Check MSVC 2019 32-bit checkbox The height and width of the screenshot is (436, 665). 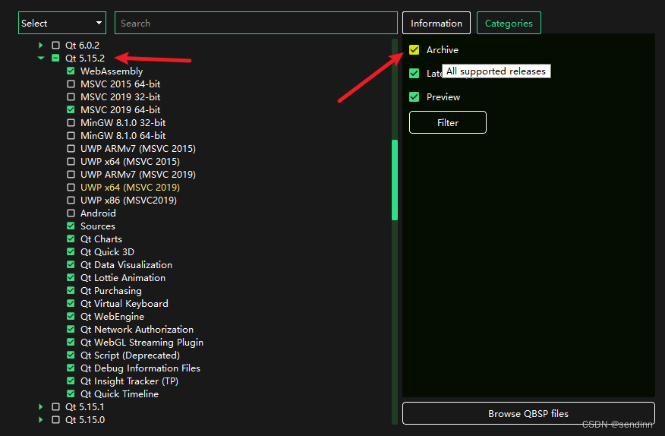[x=71, y=96]
